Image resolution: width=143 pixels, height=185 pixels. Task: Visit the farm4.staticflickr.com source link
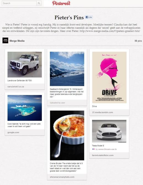[x=102, y=155]
